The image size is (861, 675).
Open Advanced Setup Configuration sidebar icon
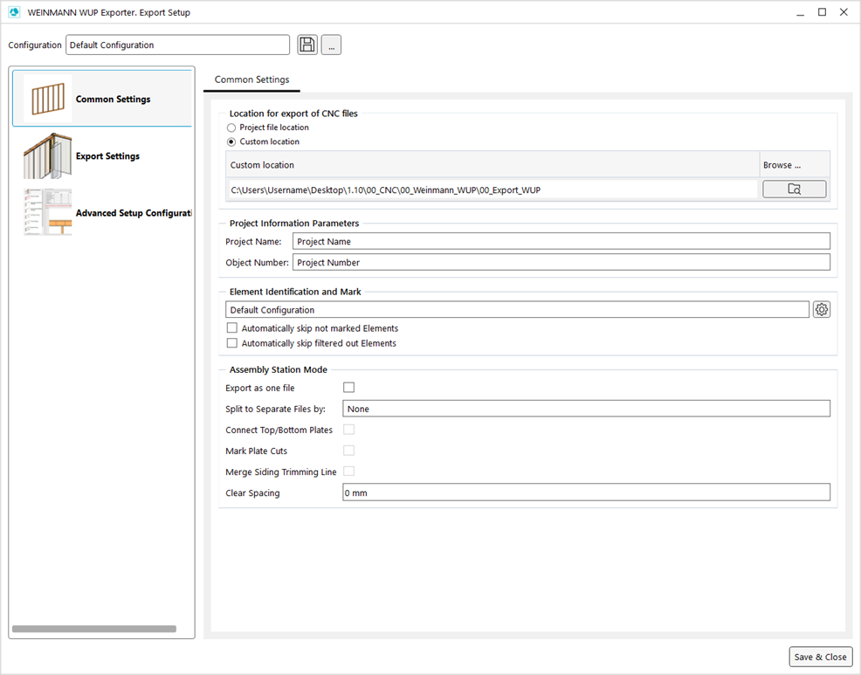pos(48,213)
